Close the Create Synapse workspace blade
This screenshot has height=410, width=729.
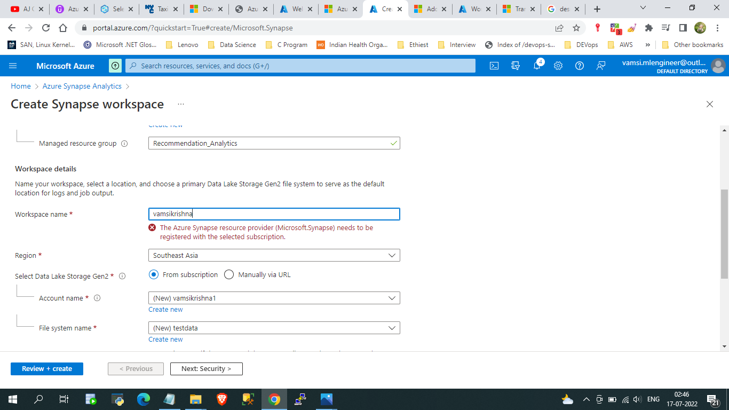pyautogui.click(x=710, y=104)
